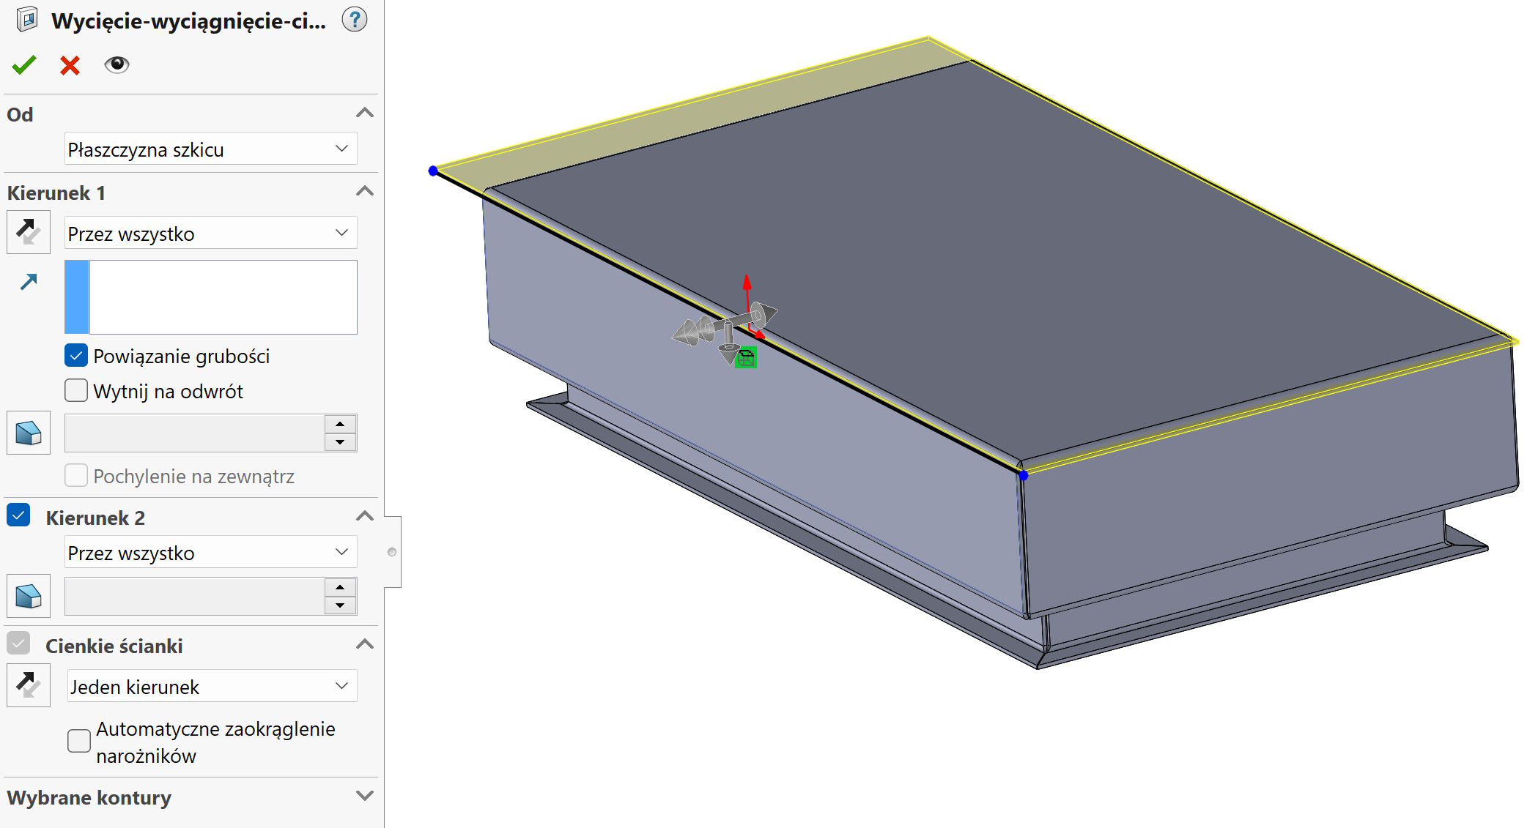Click the green checkmark to accept cut
Screen dimensions: 1527x828
tap(23, 65)
